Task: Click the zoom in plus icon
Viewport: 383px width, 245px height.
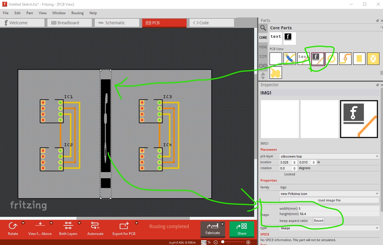Action: click(x=248, y=242)
